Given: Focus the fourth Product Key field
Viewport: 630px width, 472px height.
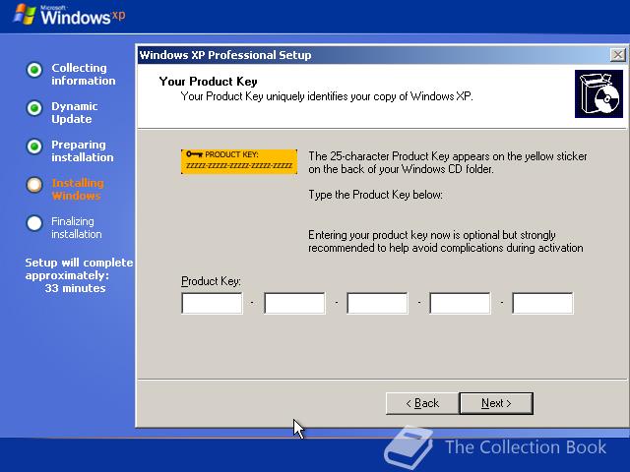Looking at the screenshot, I should [460, 303].
